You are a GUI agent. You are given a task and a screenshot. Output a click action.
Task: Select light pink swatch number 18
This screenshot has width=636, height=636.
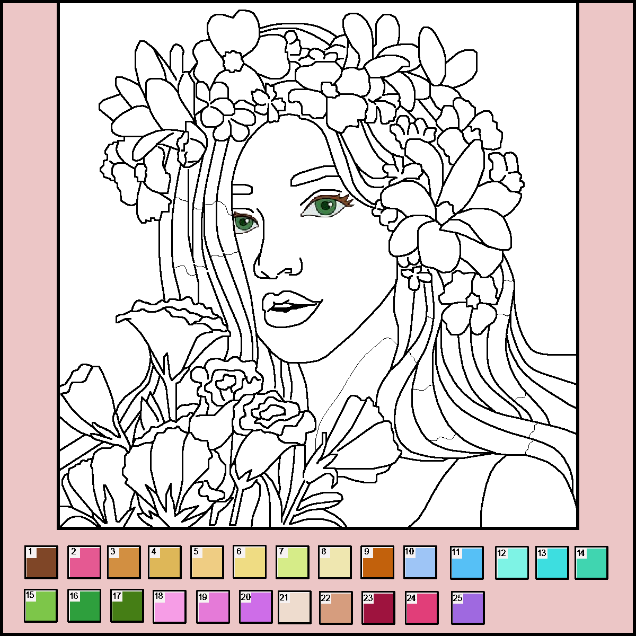coord(170,606)
